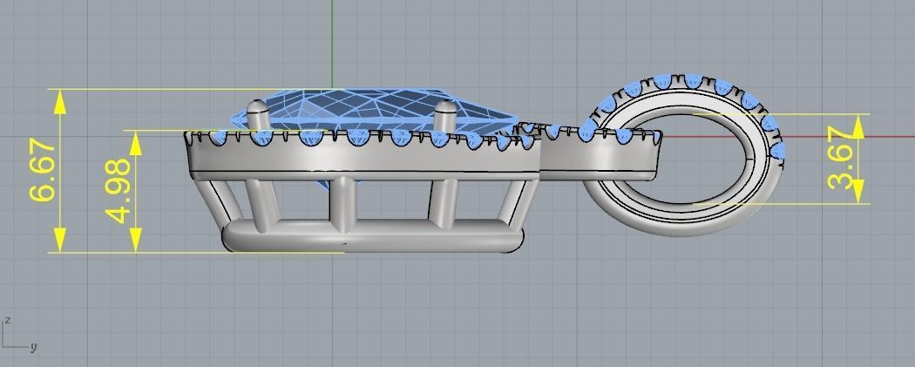
Task: Select the 3.67 dimension value
Action: (842, 158)
